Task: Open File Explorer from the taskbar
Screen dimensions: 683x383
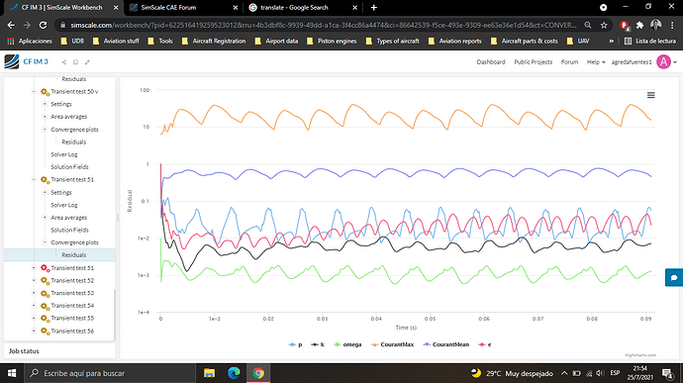Action: point(210,373)
